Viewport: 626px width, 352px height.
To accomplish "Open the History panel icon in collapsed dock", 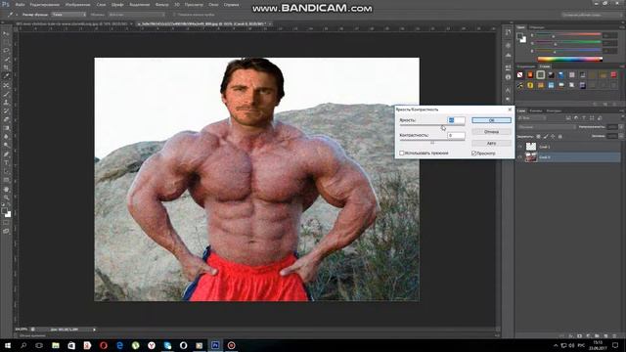I will (508, 32).
